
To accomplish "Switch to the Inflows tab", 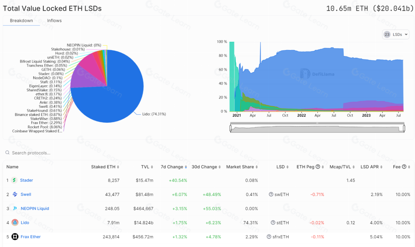I will (x=54, y=20).
